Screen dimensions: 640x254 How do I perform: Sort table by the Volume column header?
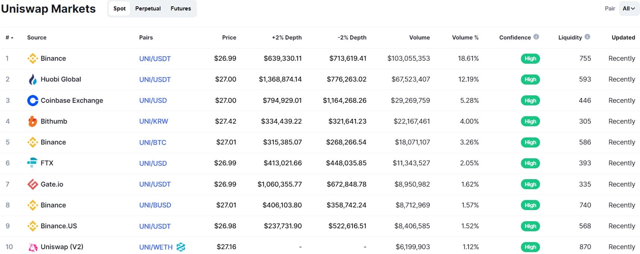(419, 37)
